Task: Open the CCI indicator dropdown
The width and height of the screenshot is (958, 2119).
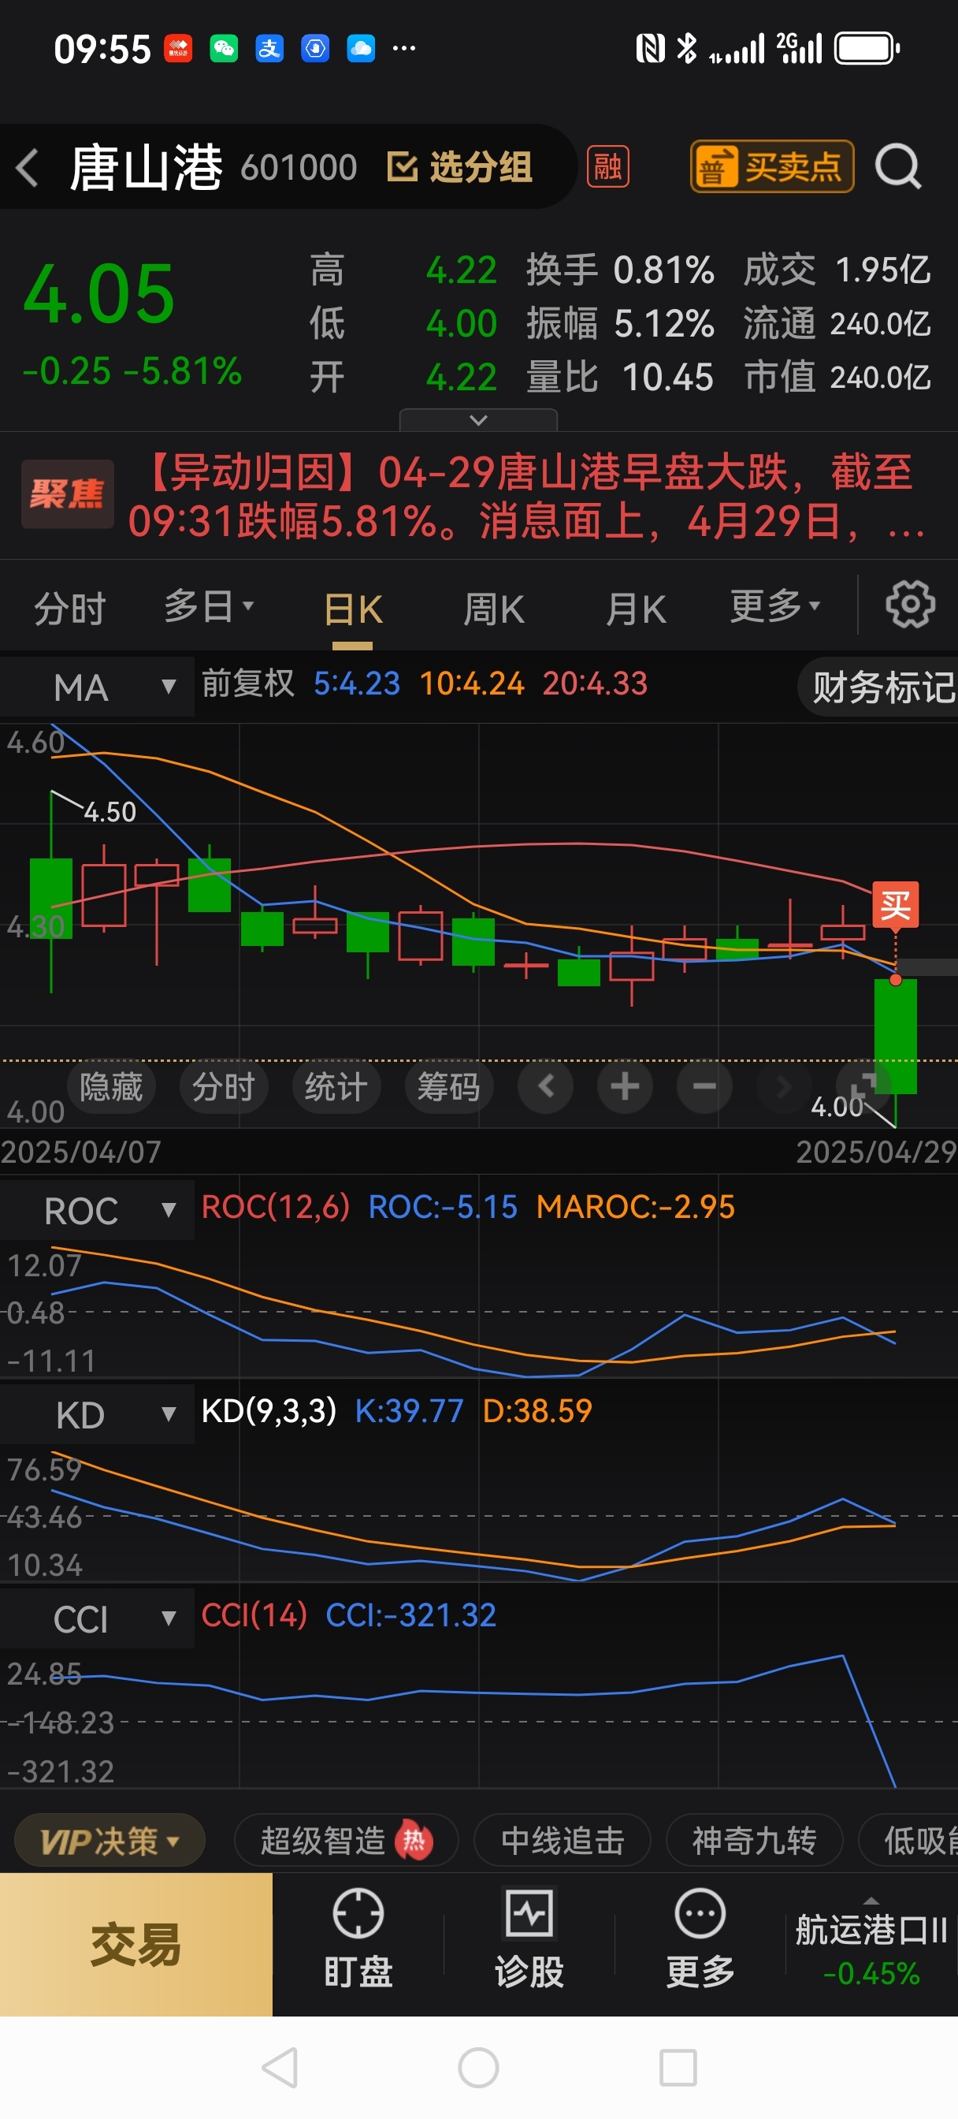Action: 97,1619
